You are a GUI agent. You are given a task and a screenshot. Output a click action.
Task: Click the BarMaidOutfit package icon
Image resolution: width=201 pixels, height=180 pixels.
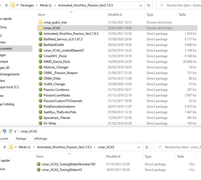(40, 45)
